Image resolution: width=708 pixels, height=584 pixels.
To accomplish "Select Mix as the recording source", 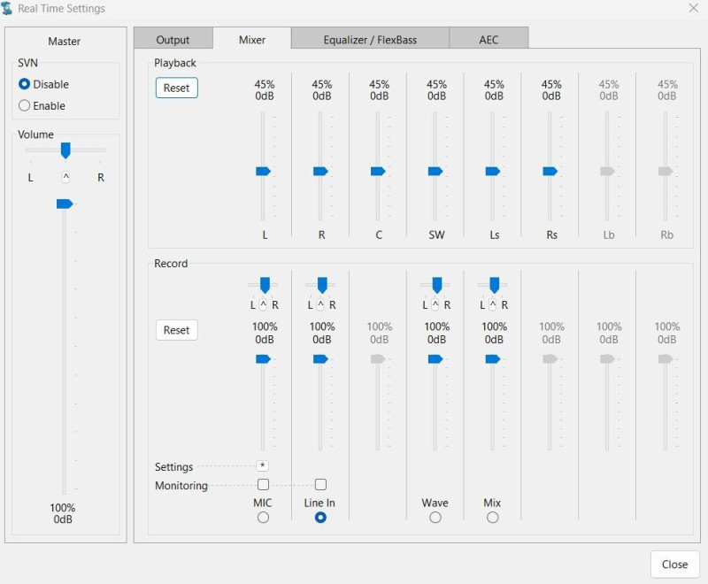I will point(493,518).
